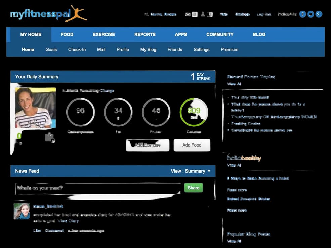Click the news feed poster's avatar
331x248 pixels.
click(22, 211)
